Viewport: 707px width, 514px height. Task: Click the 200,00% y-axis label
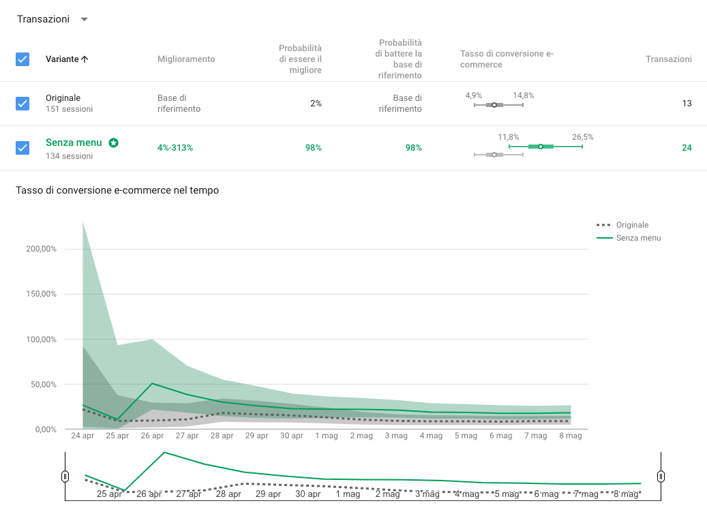[42, 249]
